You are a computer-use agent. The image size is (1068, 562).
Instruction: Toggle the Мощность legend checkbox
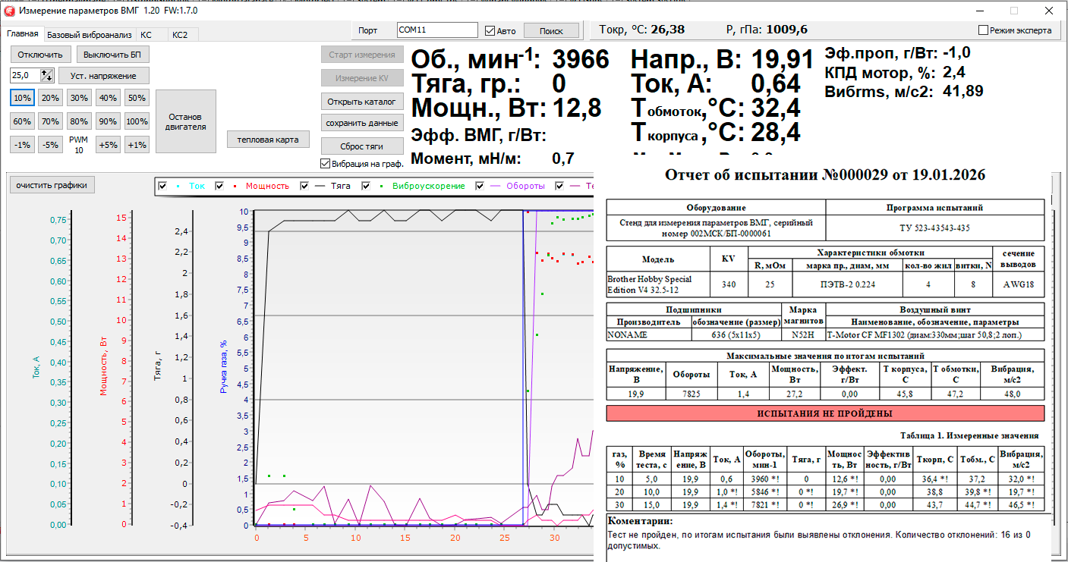tap(220, 186)
